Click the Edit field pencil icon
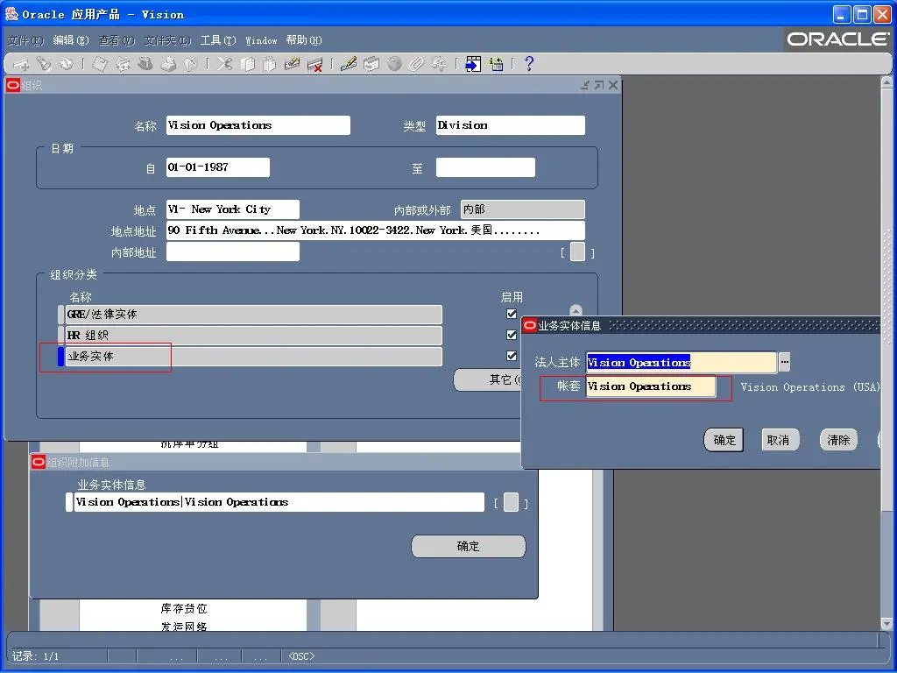The image size is (897, 673). pyautogui.click(x=348, y=64)
